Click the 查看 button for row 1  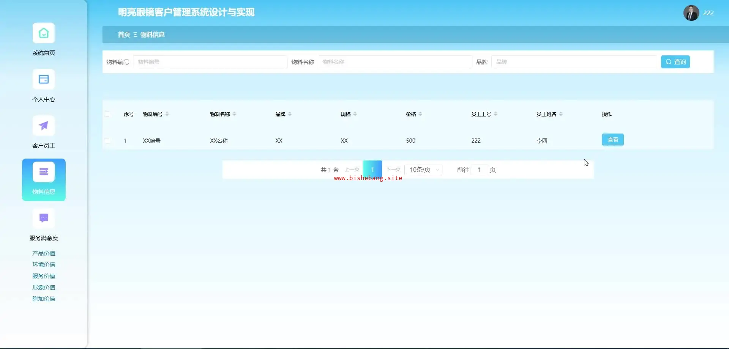pyautogui.click(x=612, y=140)
